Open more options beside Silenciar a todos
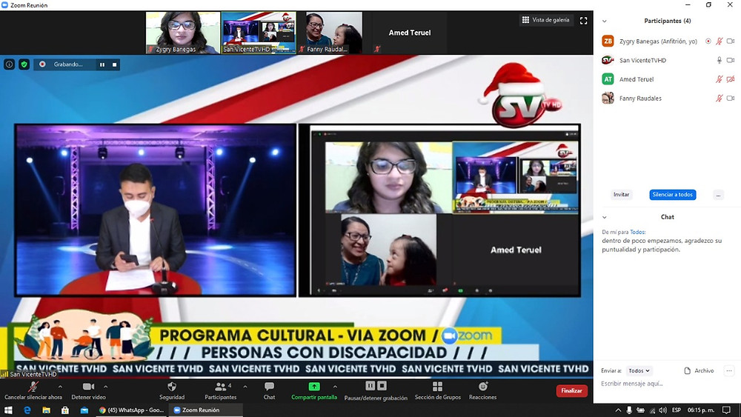741x417 pixels. tap(718, 195)
